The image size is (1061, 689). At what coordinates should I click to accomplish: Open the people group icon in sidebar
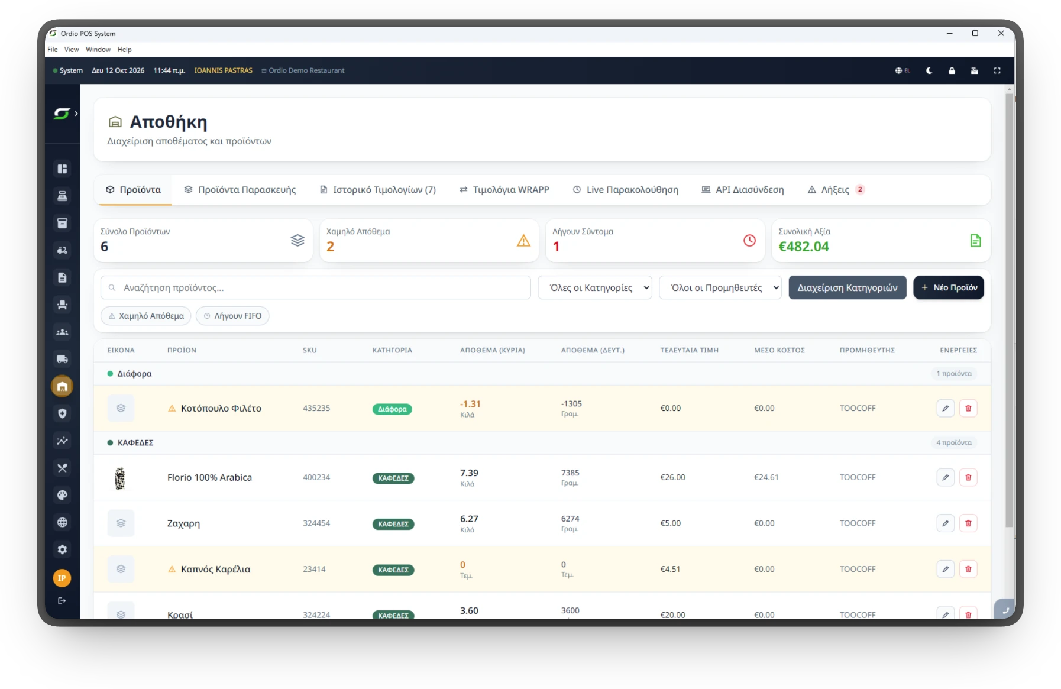[62, 332]
